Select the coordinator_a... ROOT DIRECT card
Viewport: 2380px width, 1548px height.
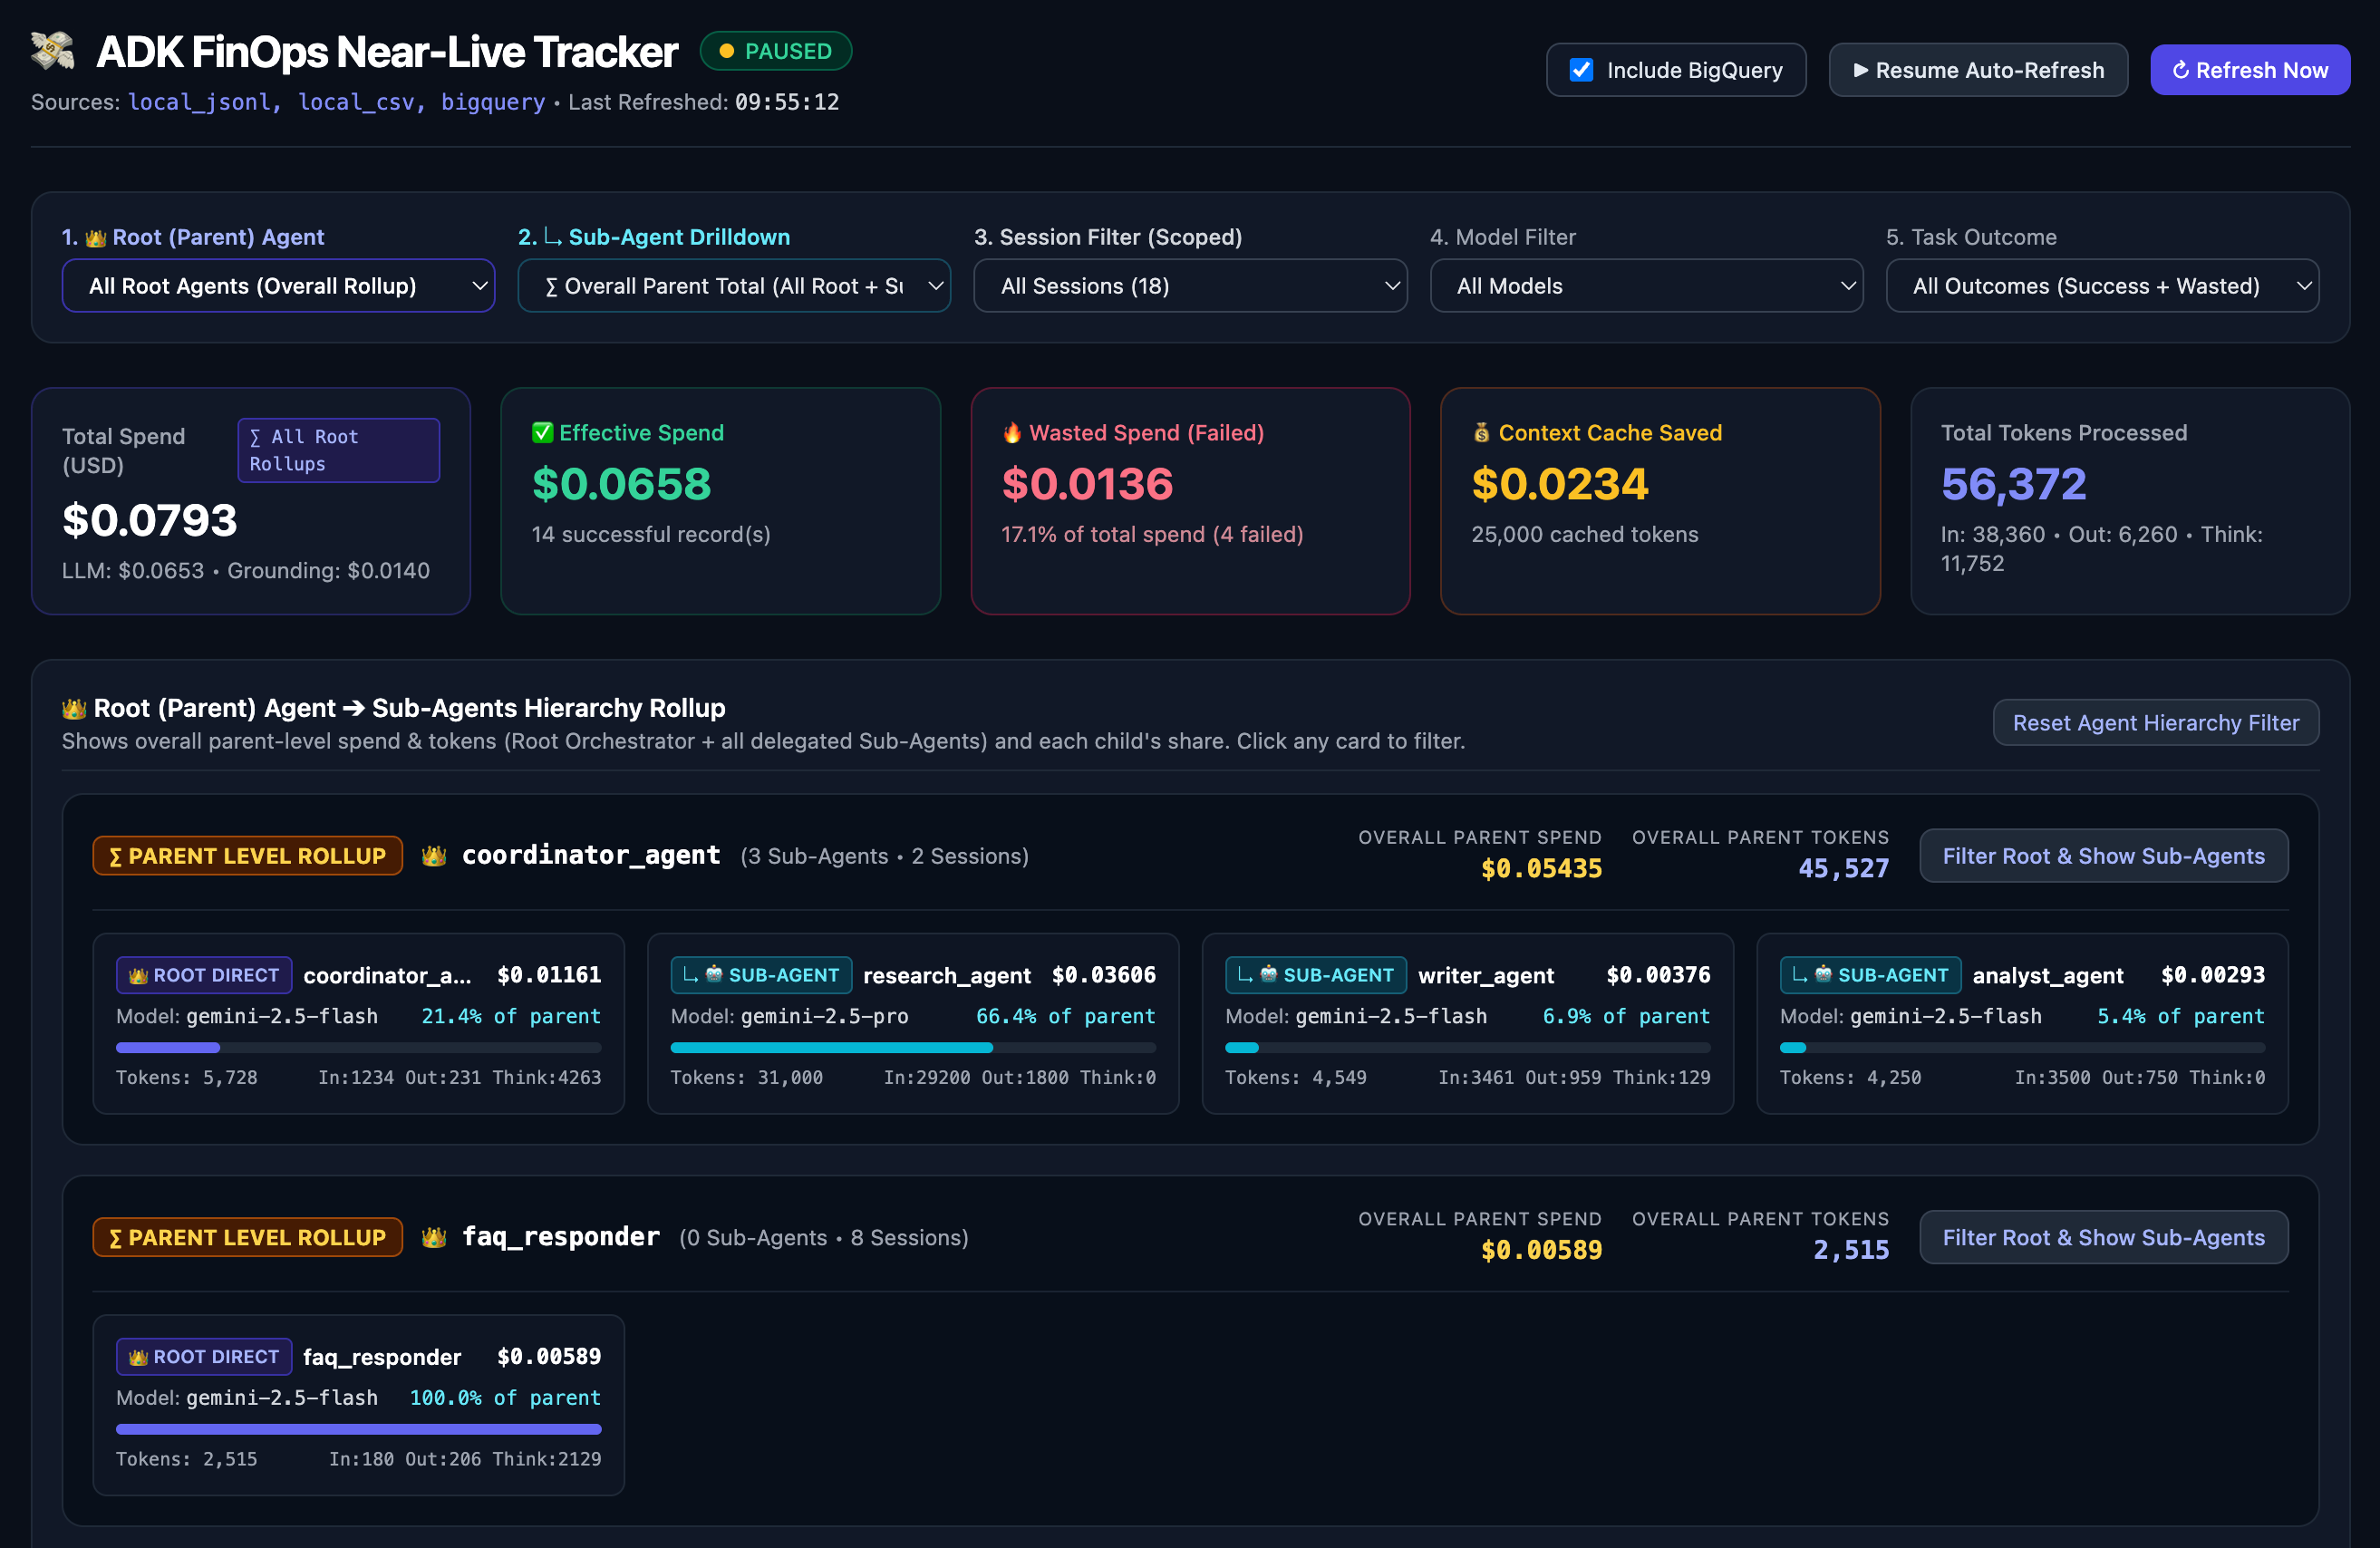(x=358, y=1024)
